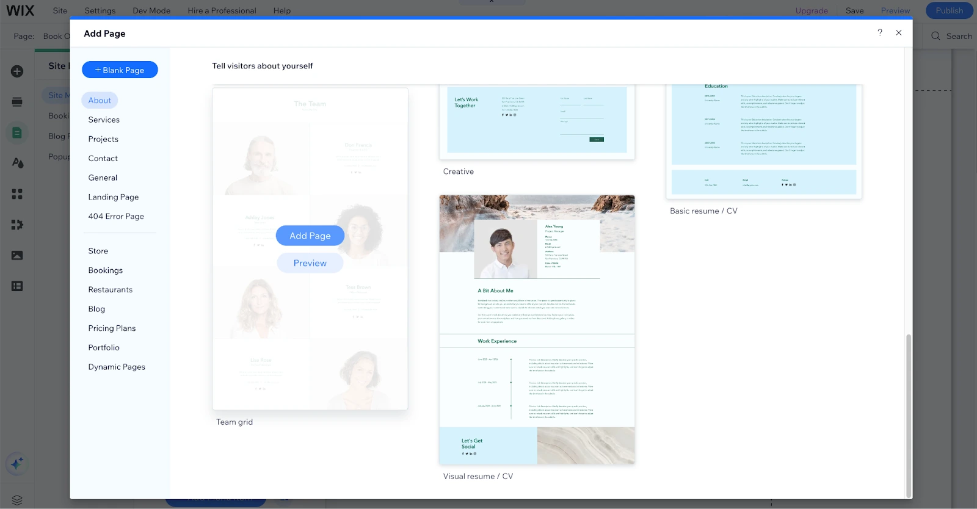Select the Dynamic Pages category
Viewport: 977px width, 509px height.
117,367
